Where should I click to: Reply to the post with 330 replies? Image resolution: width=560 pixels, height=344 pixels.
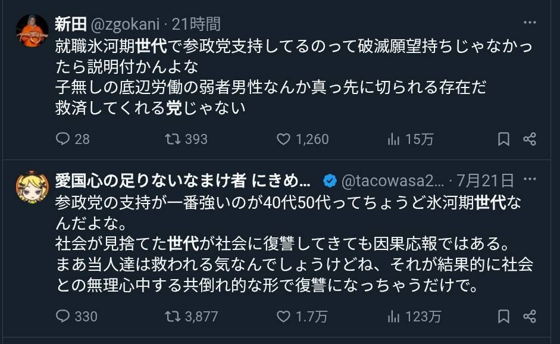click(63, 316)
